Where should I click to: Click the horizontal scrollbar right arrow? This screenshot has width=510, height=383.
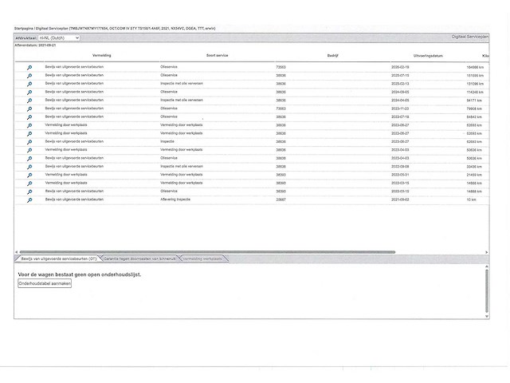click(x=487, y=252)
